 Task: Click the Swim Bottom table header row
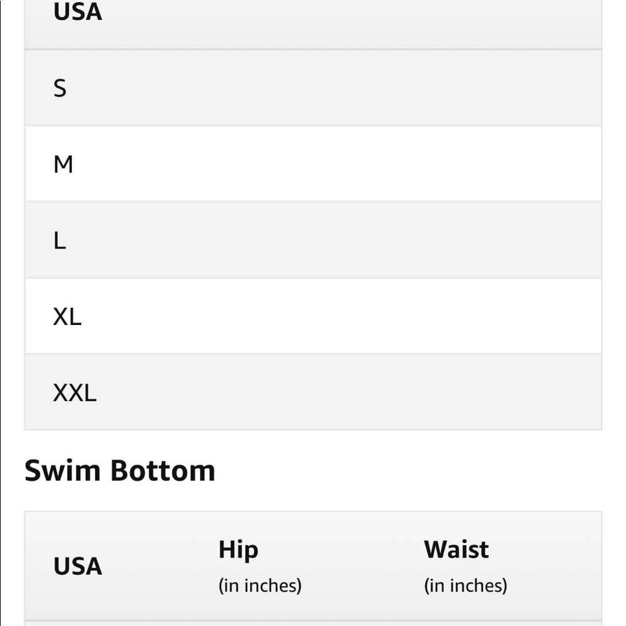tap(313, 566)
